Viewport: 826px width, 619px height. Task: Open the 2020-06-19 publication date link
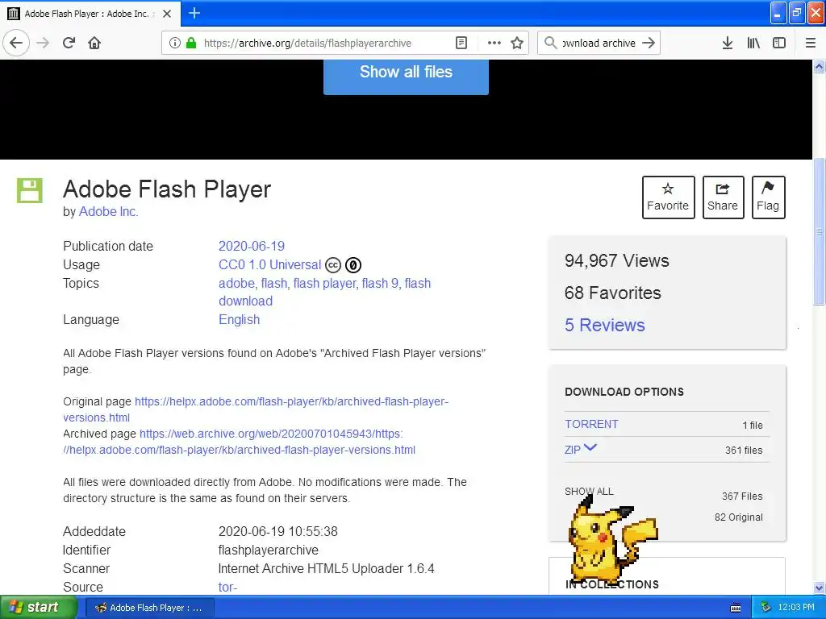click(x=252, y=247)
